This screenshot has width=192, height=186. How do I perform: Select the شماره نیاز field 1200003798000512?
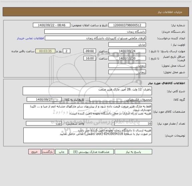(x=127, y=25)
